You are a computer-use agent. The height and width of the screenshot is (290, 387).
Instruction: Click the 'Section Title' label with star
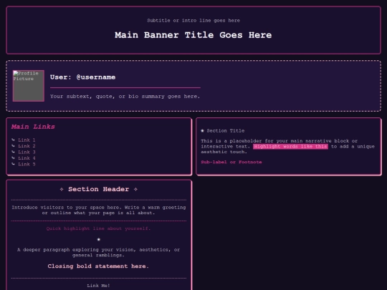click(223, 131)
